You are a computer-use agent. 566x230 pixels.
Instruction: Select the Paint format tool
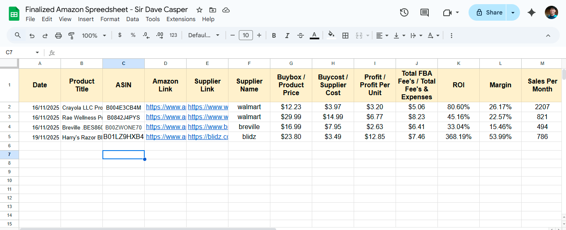click(x=71, y=36)
